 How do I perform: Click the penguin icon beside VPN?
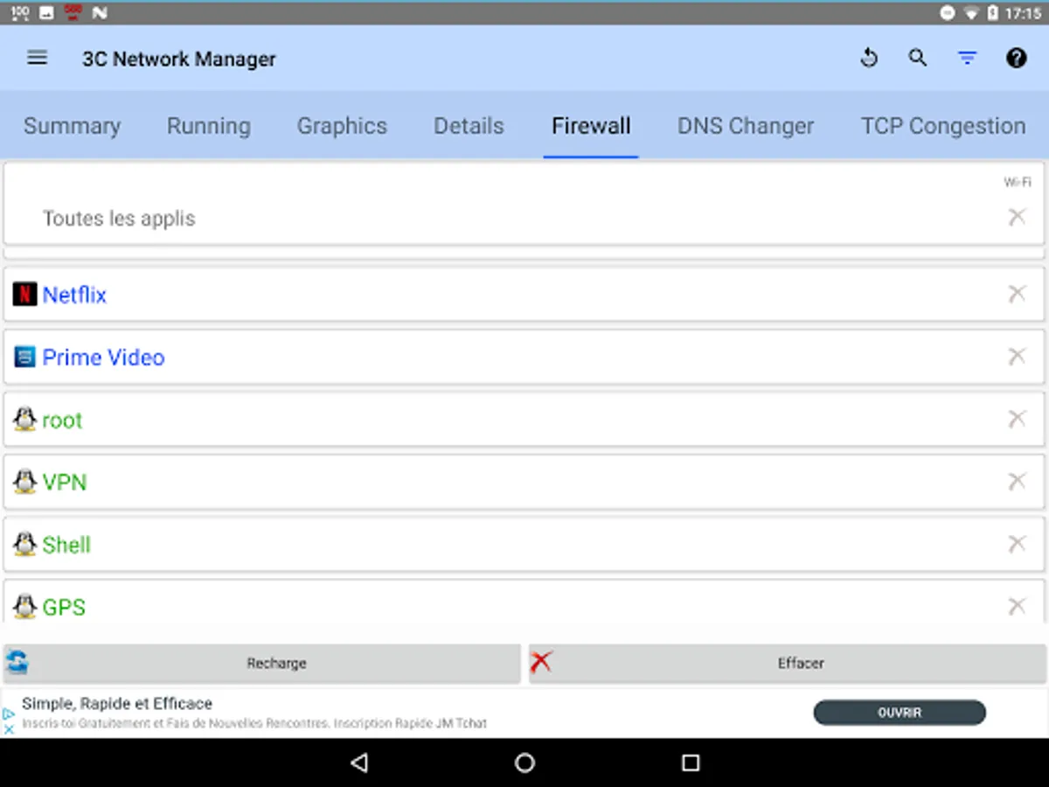point(24,482)
